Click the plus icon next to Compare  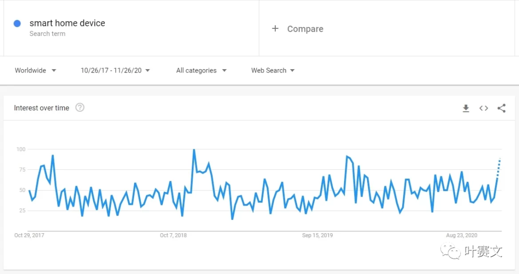pyautogui.click(x=275, y=29)
